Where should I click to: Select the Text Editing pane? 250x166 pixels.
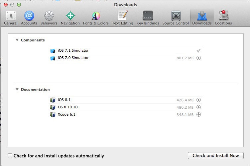(x=123, y=18)
